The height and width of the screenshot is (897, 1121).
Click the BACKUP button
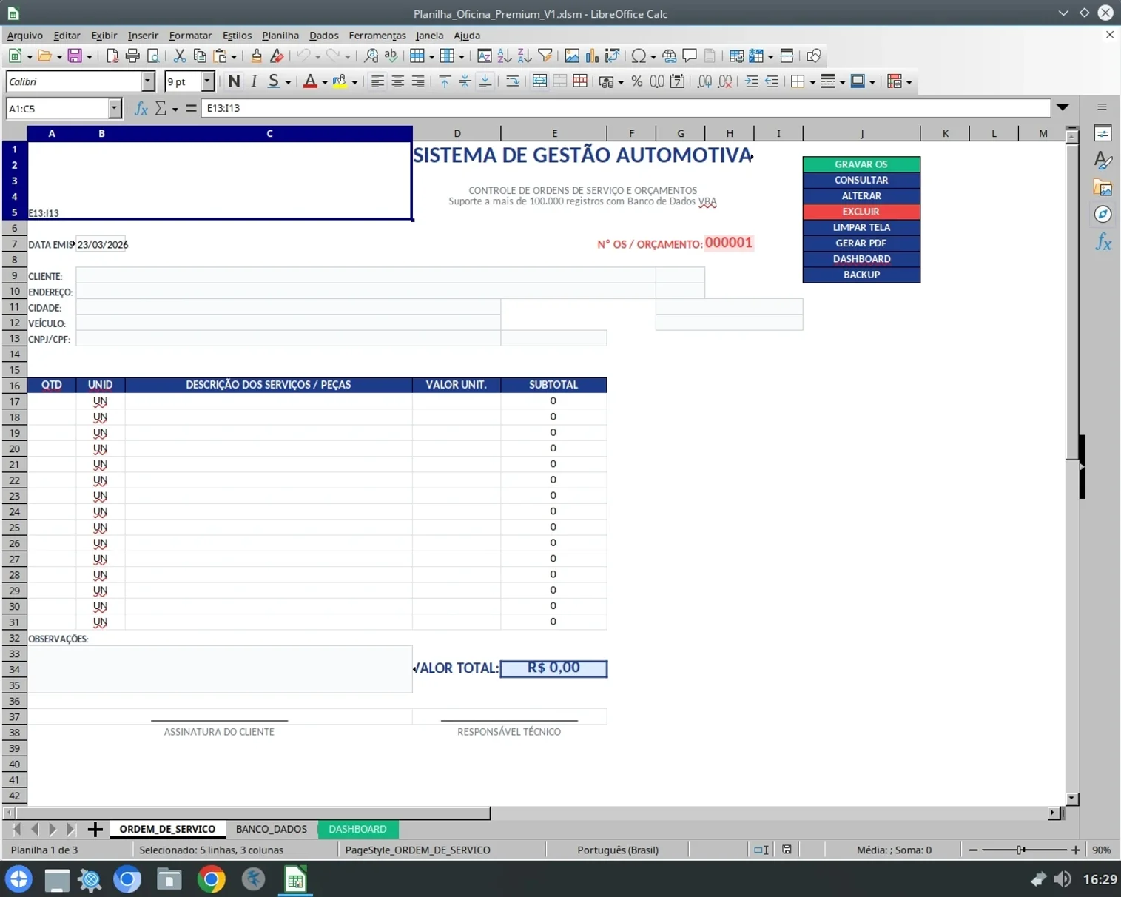[861, 275]
